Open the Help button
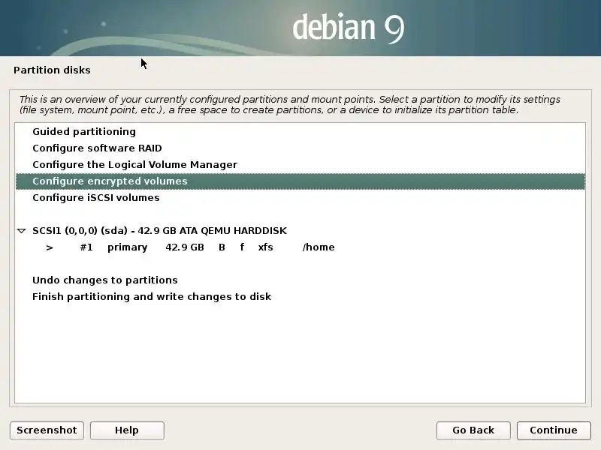Viewport: 601px width, 450px height. 127,430
